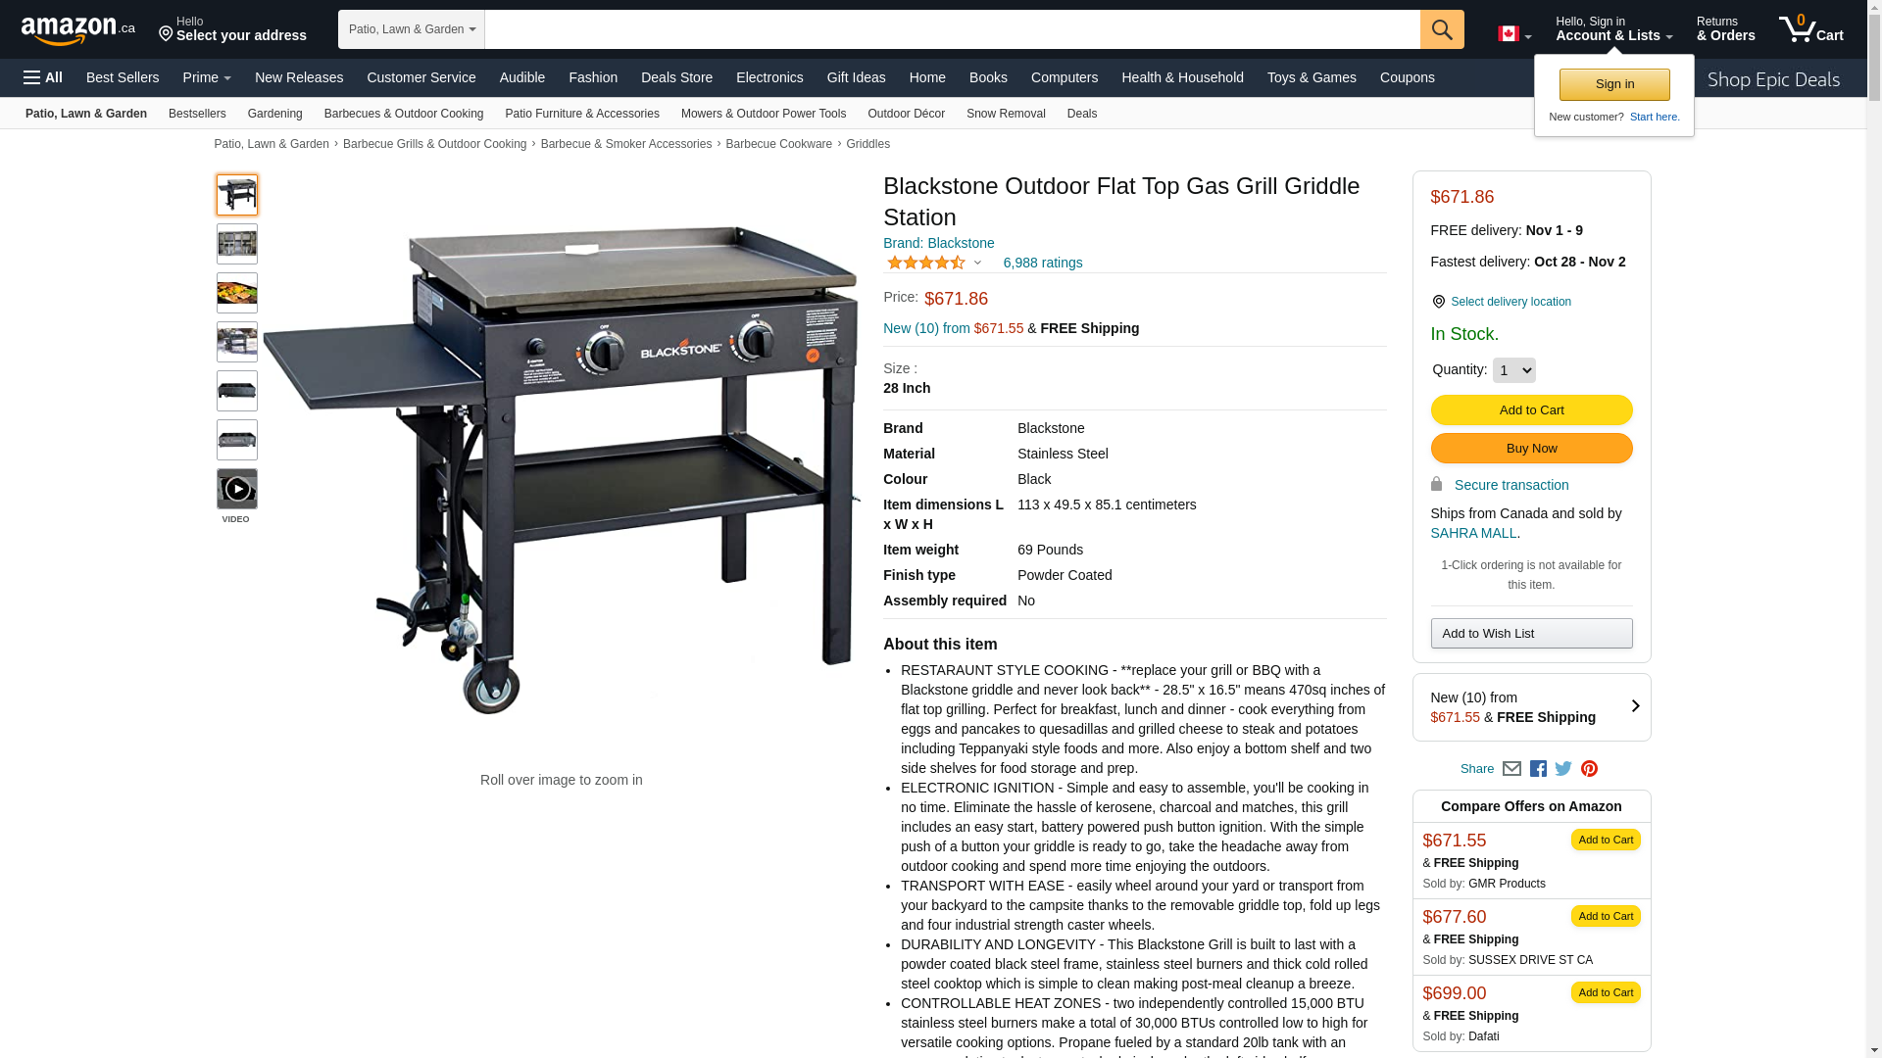Play the product video thumbnail
Image resolution: width=1882 pixels, height=1058 pixels.
point(237,489)
